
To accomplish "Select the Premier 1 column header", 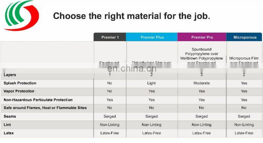I will (x=109, y=37).
